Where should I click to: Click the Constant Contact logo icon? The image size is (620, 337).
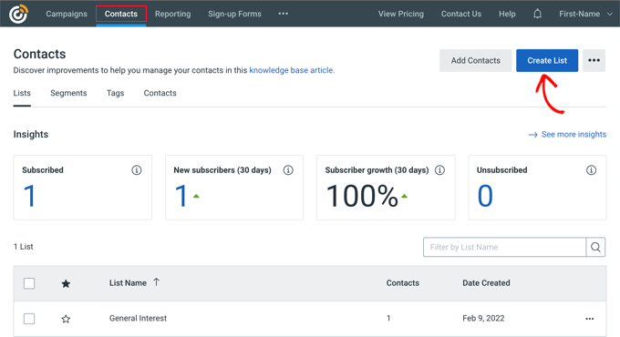(x=18, y=14)
